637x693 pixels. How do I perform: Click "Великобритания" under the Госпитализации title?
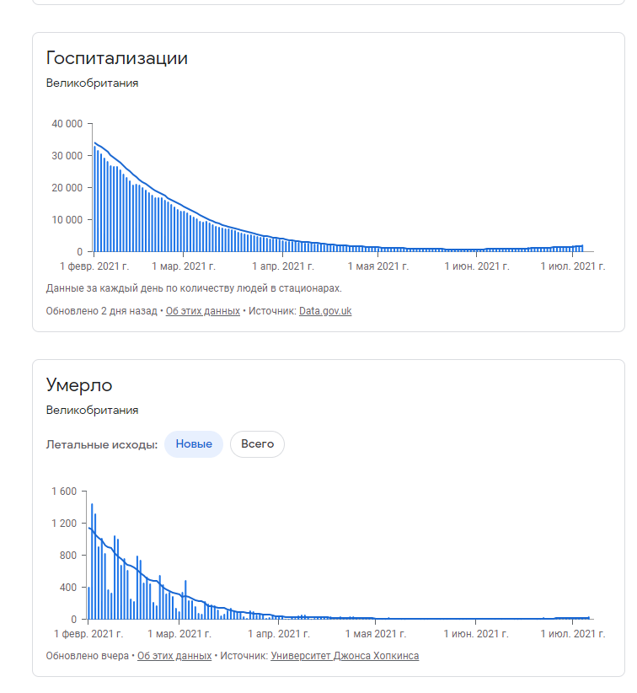tap(92, 83)
